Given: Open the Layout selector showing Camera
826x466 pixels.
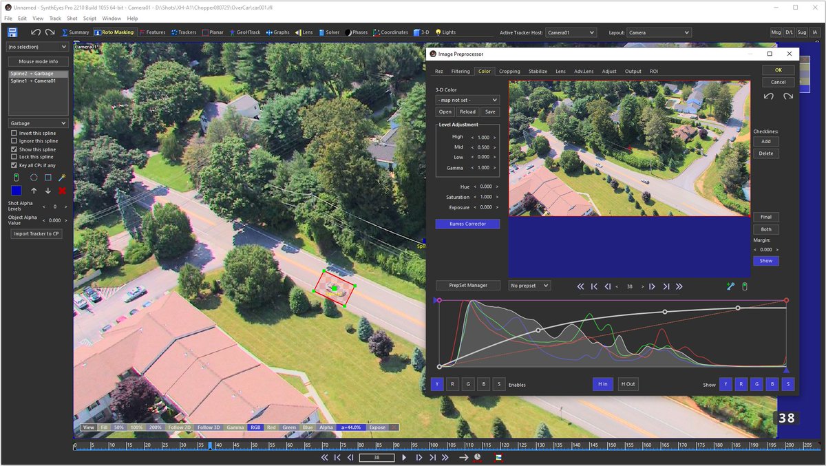Looking at the screenshot, I should (x=659, y=32).
